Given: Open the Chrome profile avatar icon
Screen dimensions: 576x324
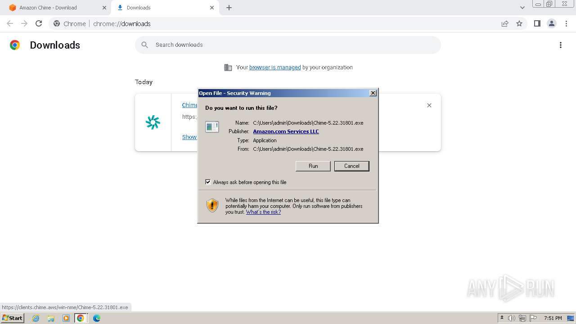Looking at the screenshot, I should (552, 23).
